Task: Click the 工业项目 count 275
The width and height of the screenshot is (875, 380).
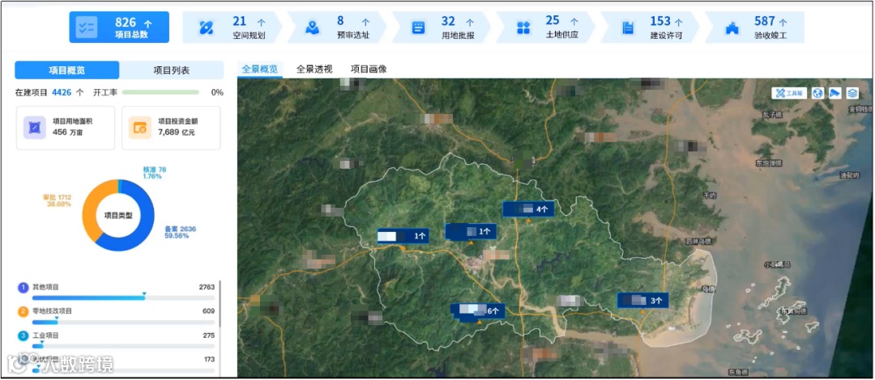Action: pyautogui.click(x=209, y=336)
